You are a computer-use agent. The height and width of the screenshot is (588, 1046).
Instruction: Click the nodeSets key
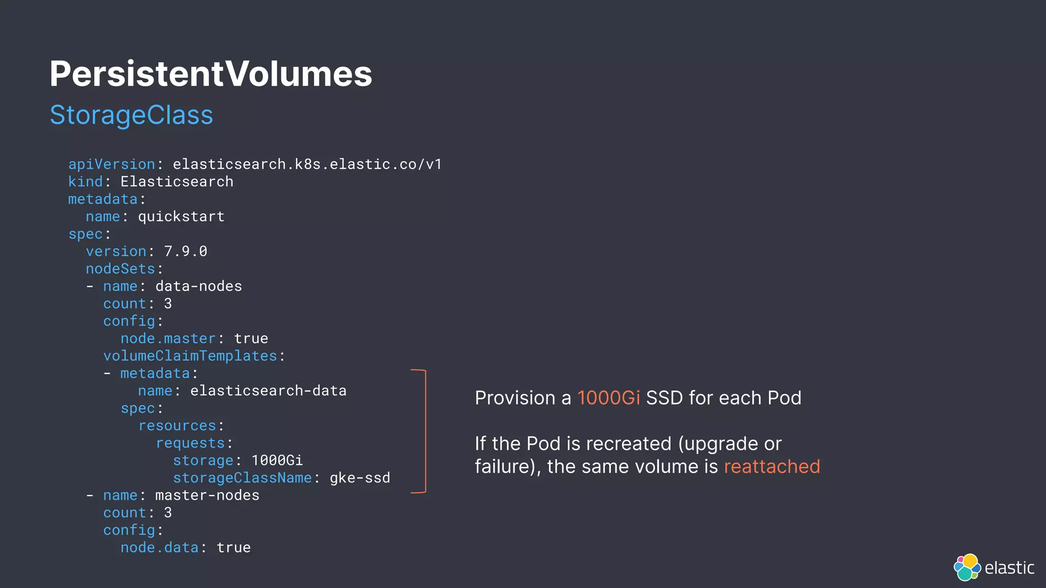pyautogui.click(x=121, y=268)
